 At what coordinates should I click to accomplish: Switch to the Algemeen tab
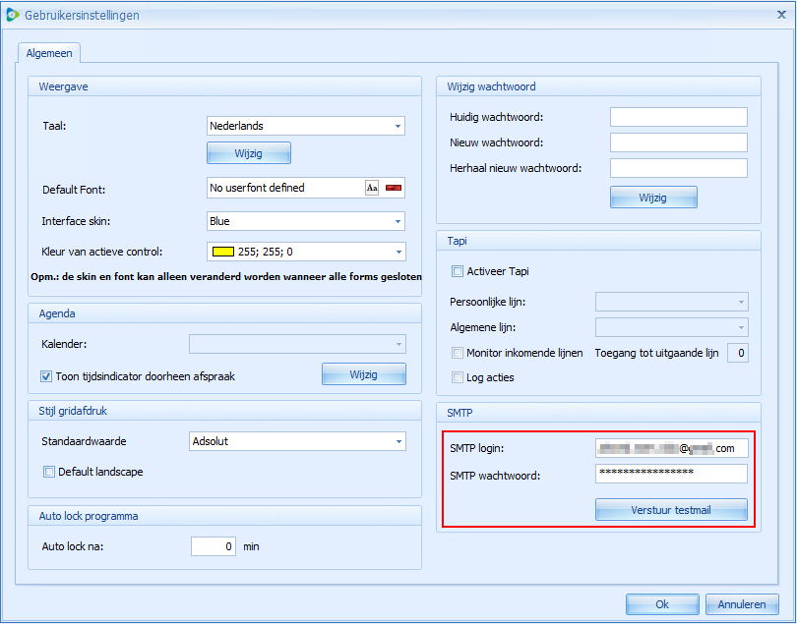tap(48, 53)
